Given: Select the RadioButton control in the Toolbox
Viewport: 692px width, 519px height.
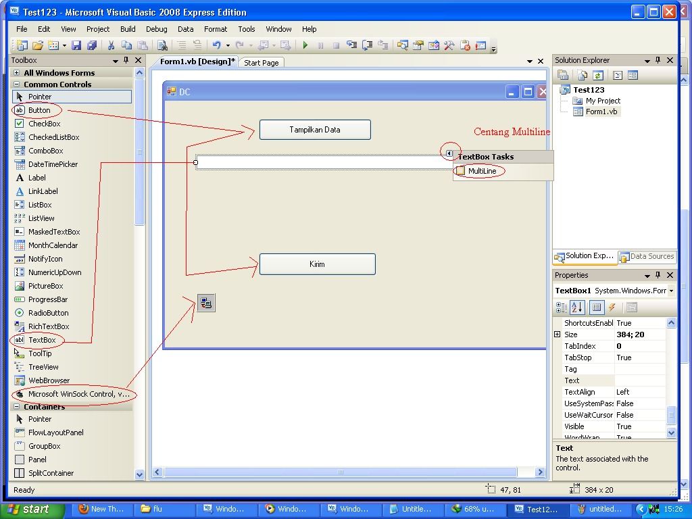Looking at the screenshot, I should (48, 313).
